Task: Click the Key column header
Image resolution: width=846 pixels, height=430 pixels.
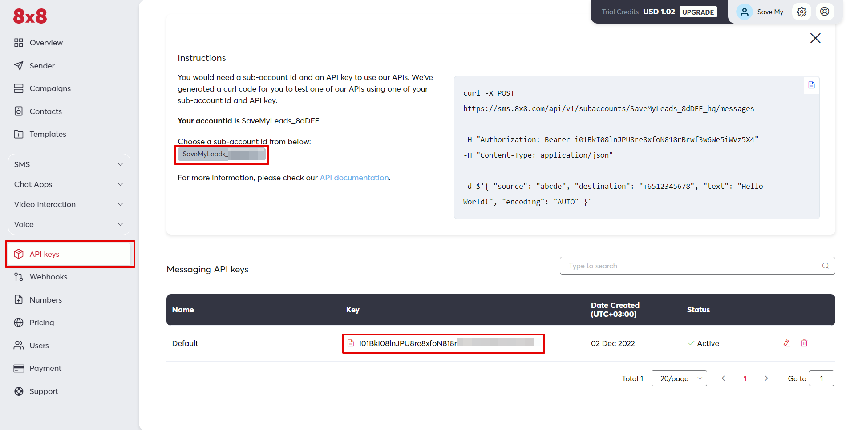Action: click(353, 310)
